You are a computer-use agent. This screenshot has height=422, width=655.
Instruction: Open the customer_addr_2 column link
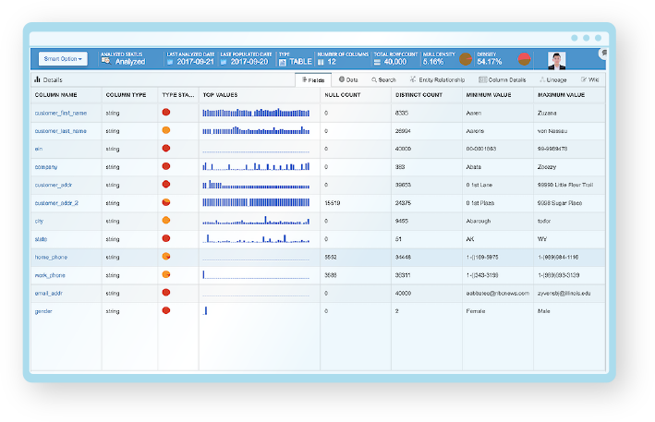tap(56, 203)
